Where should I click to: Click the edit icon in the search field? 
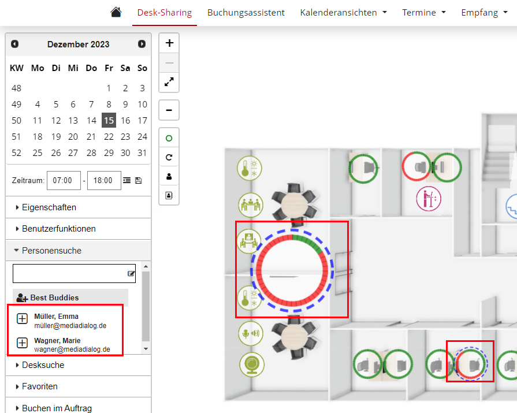coord(131,273)
